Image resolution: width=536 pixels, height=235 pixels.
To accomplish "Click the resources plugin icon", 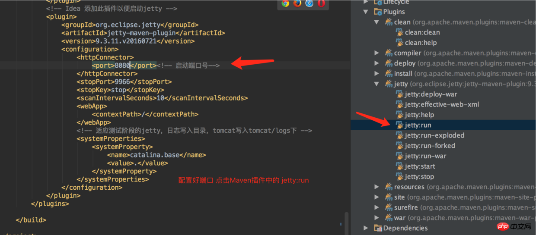I will [389, 187].
